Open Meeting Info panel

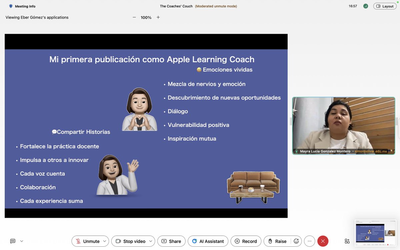(22, 6)
